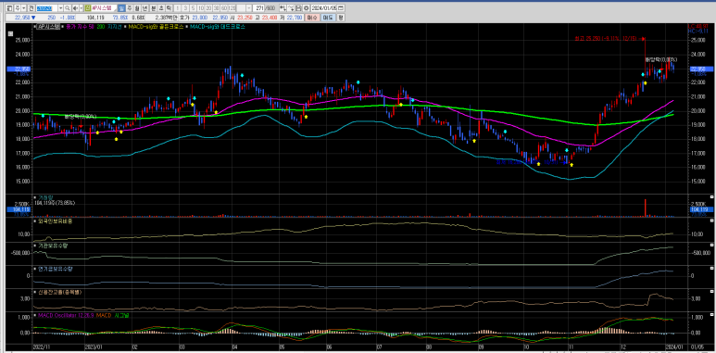The image size is (716, 353).
Task: Click the '전' button in the toolbar
Action: click(31, 8)
